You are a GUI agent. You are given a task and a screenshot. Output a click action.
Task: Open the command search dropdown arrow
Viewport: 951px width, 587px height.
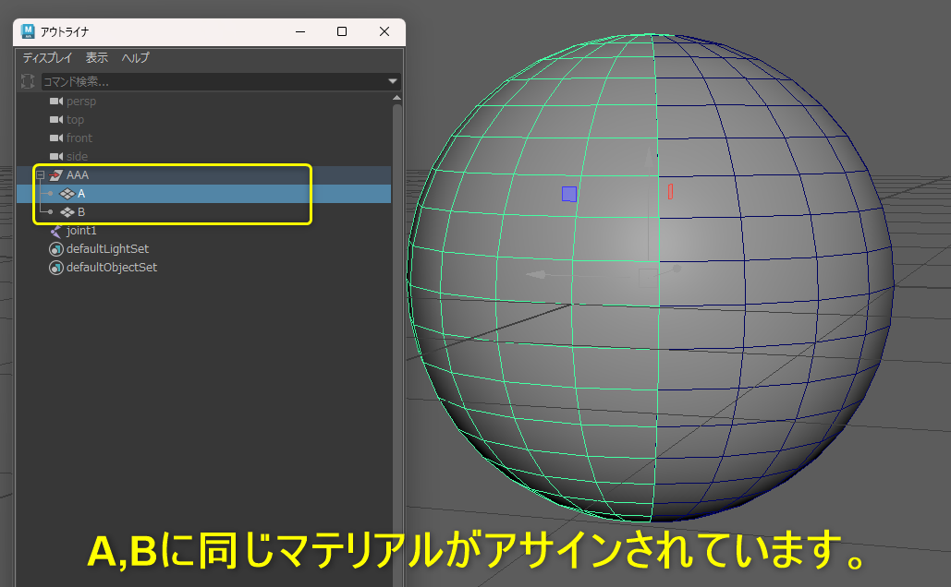click(x=393, y=82)
